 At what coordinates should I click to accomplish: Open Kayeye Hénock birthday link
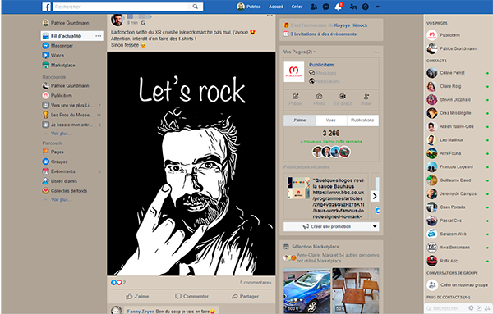[351, 25]
